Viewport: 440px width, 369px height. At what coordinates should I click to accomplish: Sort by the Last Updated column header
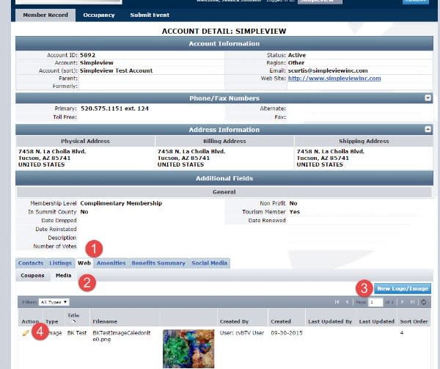coord(377,321)
